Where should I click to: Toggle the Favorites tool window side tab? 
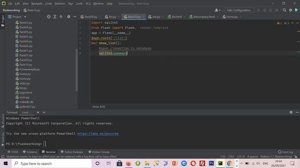2,140
